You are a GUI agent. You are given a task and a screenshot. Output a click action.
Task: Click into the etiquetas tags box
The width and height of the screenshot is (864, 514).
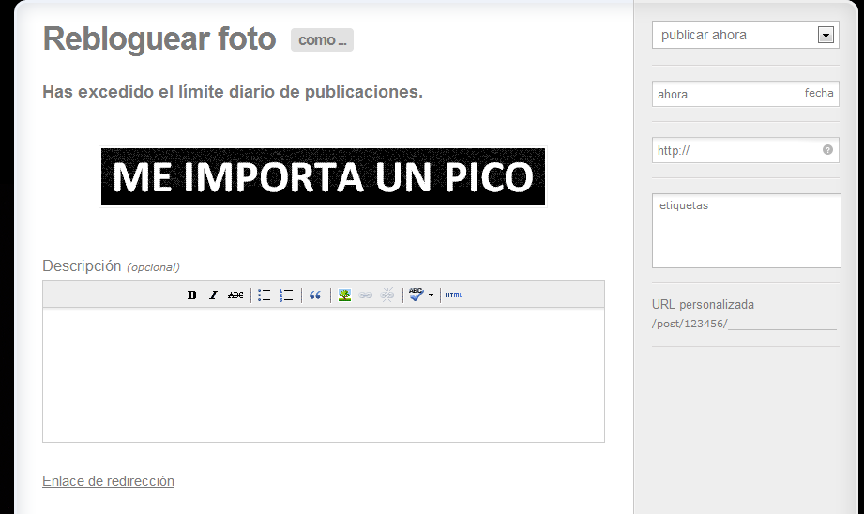pos(747,231)
